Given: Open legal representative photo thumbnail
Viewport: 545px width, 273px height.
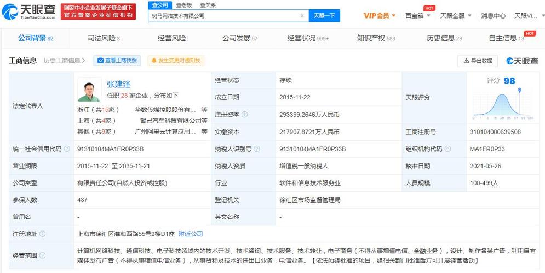Looking at the screenshot, I should coord(89,90).
